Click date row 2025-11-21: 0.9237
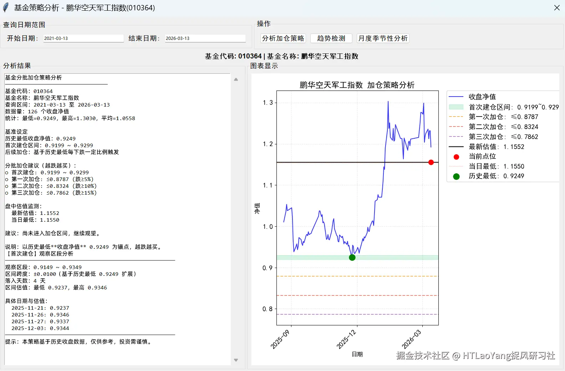565x371 pixels. 40,308
